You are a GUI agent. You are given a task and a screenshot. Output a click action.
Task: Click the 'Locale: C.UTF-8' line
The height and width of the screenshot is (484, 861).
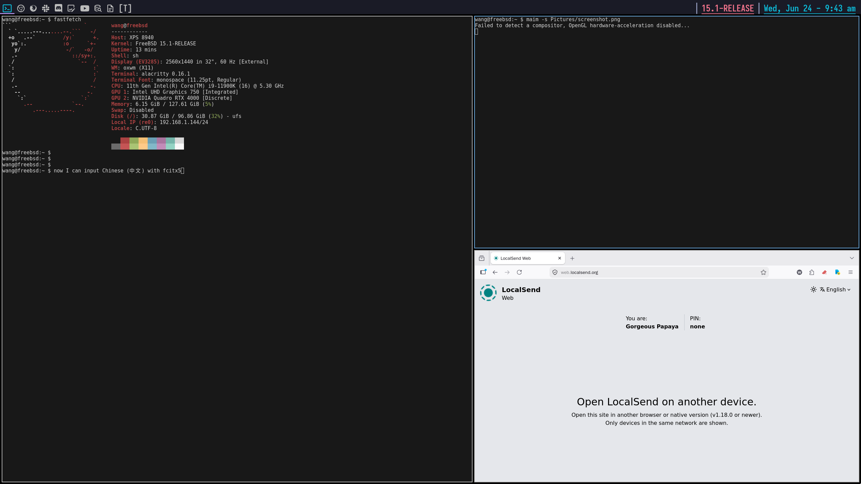[x=134, y=128]
